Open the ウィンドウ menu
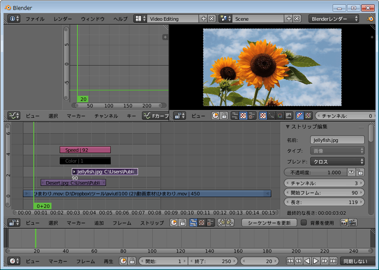The image size is (379, 270). coord(93,19)
